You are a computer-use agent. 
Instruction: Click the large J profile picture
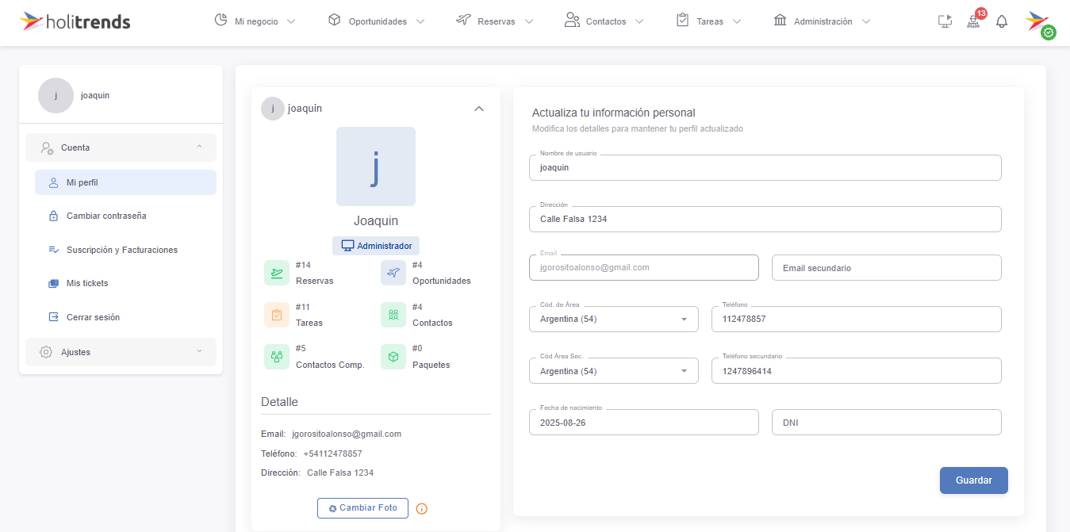tap(376, 166)
